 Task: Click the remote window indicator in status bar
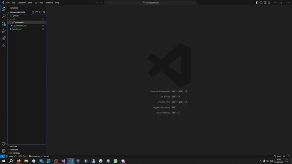tap(2, 156)
